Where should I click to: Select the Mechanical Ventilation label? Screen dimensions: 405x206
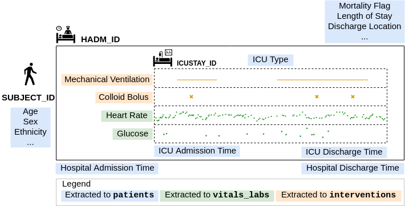(107, 79)
